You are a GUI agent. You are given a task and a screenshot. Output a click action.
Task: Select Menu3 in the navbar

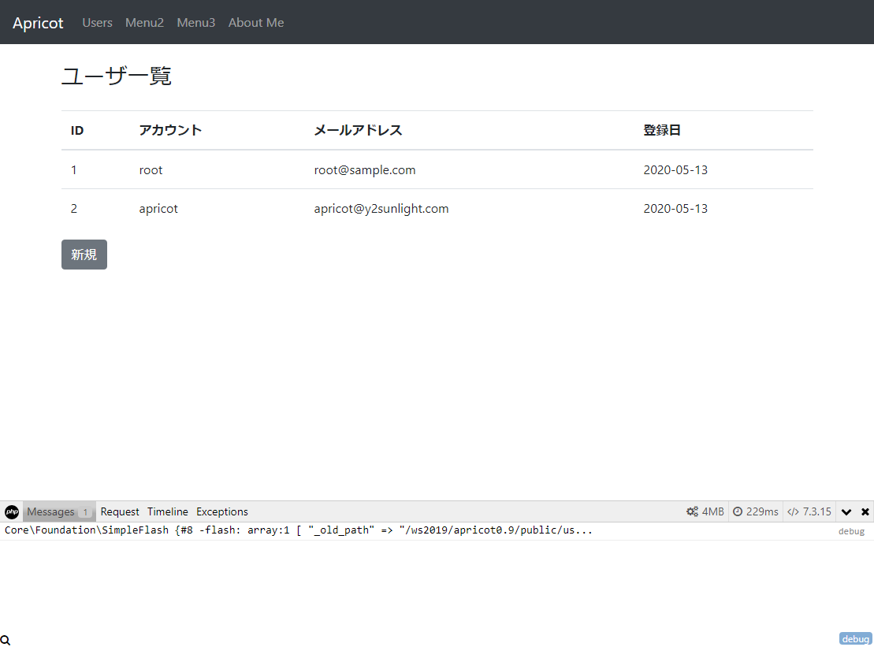pos(195,23)
